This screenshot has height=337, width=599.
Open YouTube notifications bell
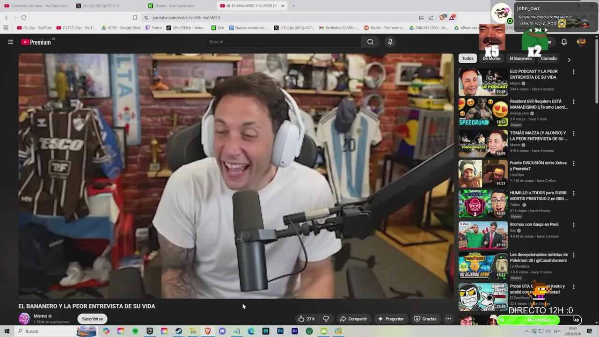(x=564, y=42)
